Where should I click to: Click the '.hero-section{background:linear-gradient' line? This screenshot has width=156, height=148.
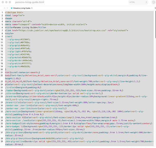point(74,113)
